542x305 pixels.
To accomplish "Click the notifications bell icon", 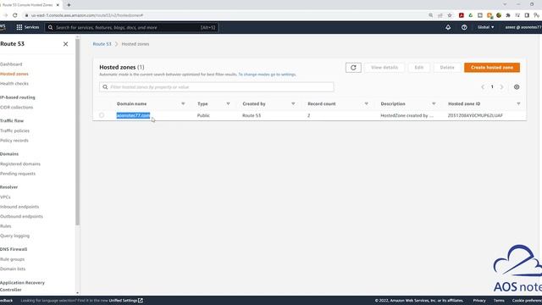I will (448, 27).
